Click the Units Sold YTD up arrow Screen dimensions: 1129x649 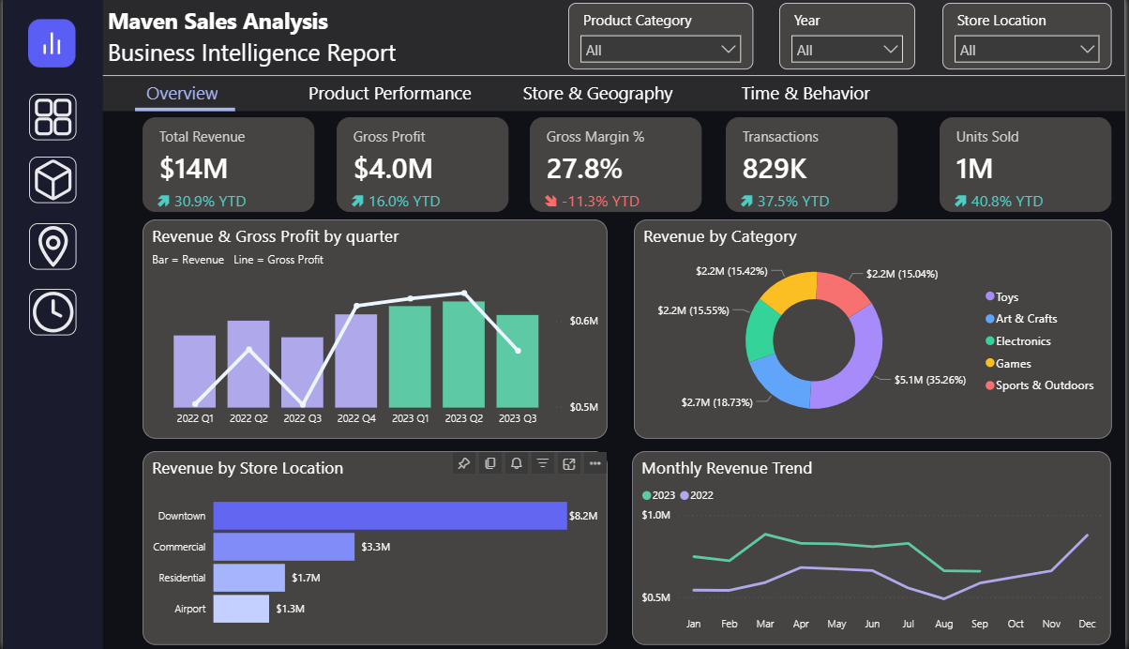tap(961, 201)
